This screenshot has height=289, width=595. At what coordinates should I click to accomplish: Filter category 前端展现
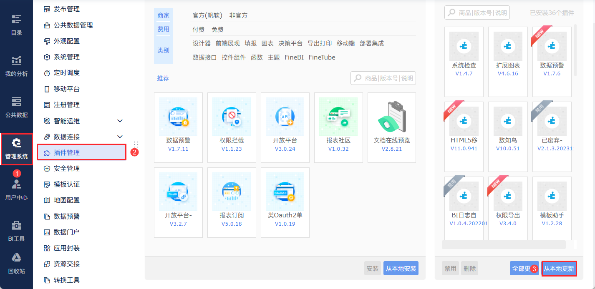pyautogui.click(x=228, y=43)
